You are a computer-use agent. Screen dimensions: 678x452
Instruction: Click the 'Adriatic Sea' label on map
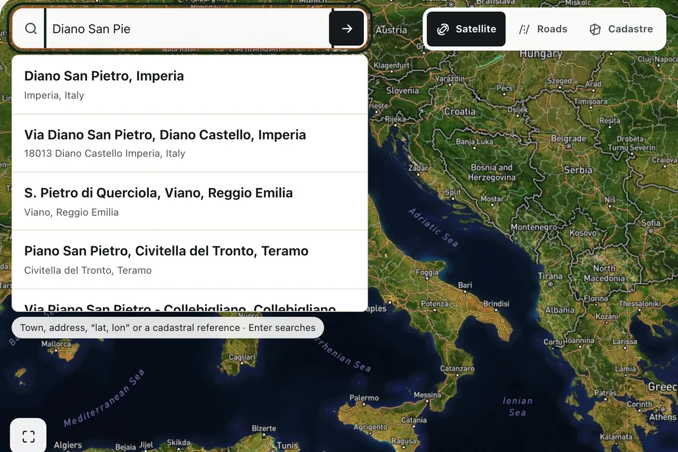433,227
